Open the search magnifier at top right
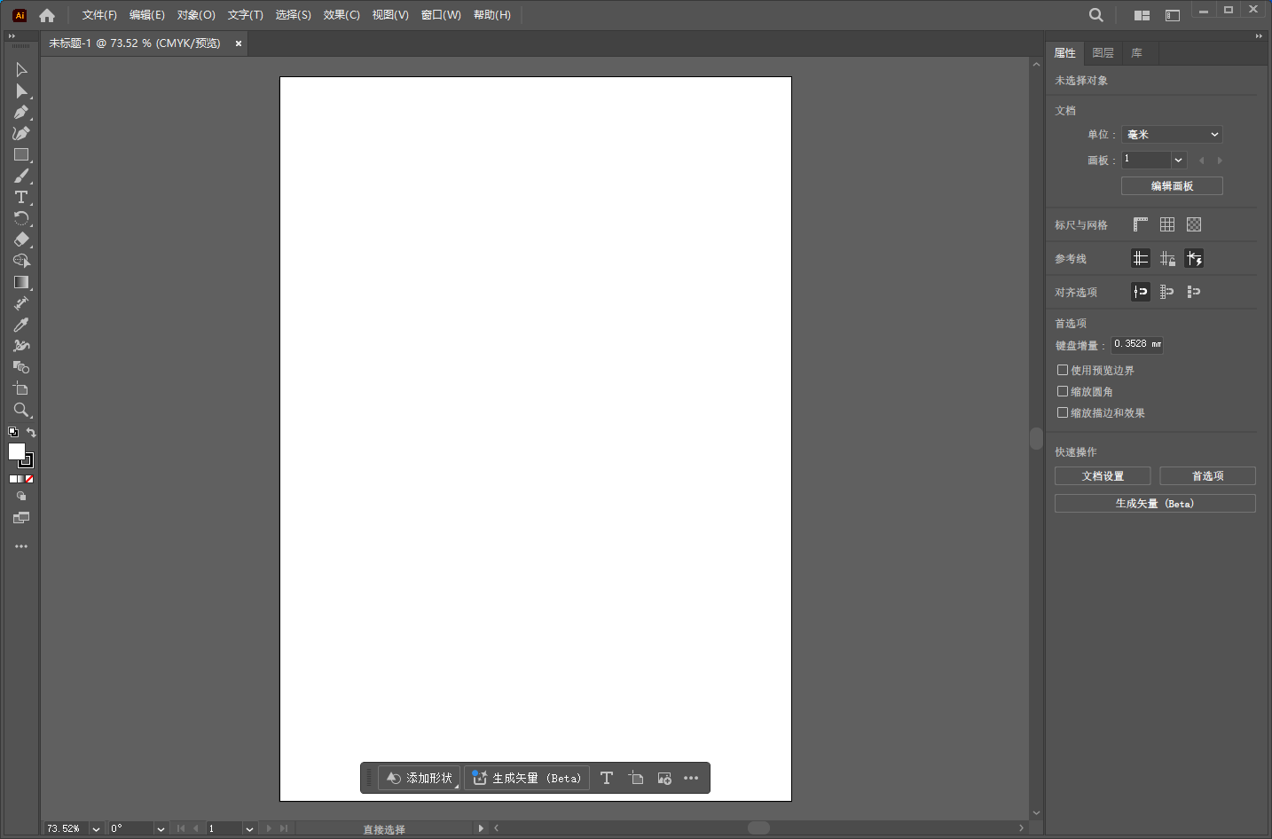 point(1096,15)
